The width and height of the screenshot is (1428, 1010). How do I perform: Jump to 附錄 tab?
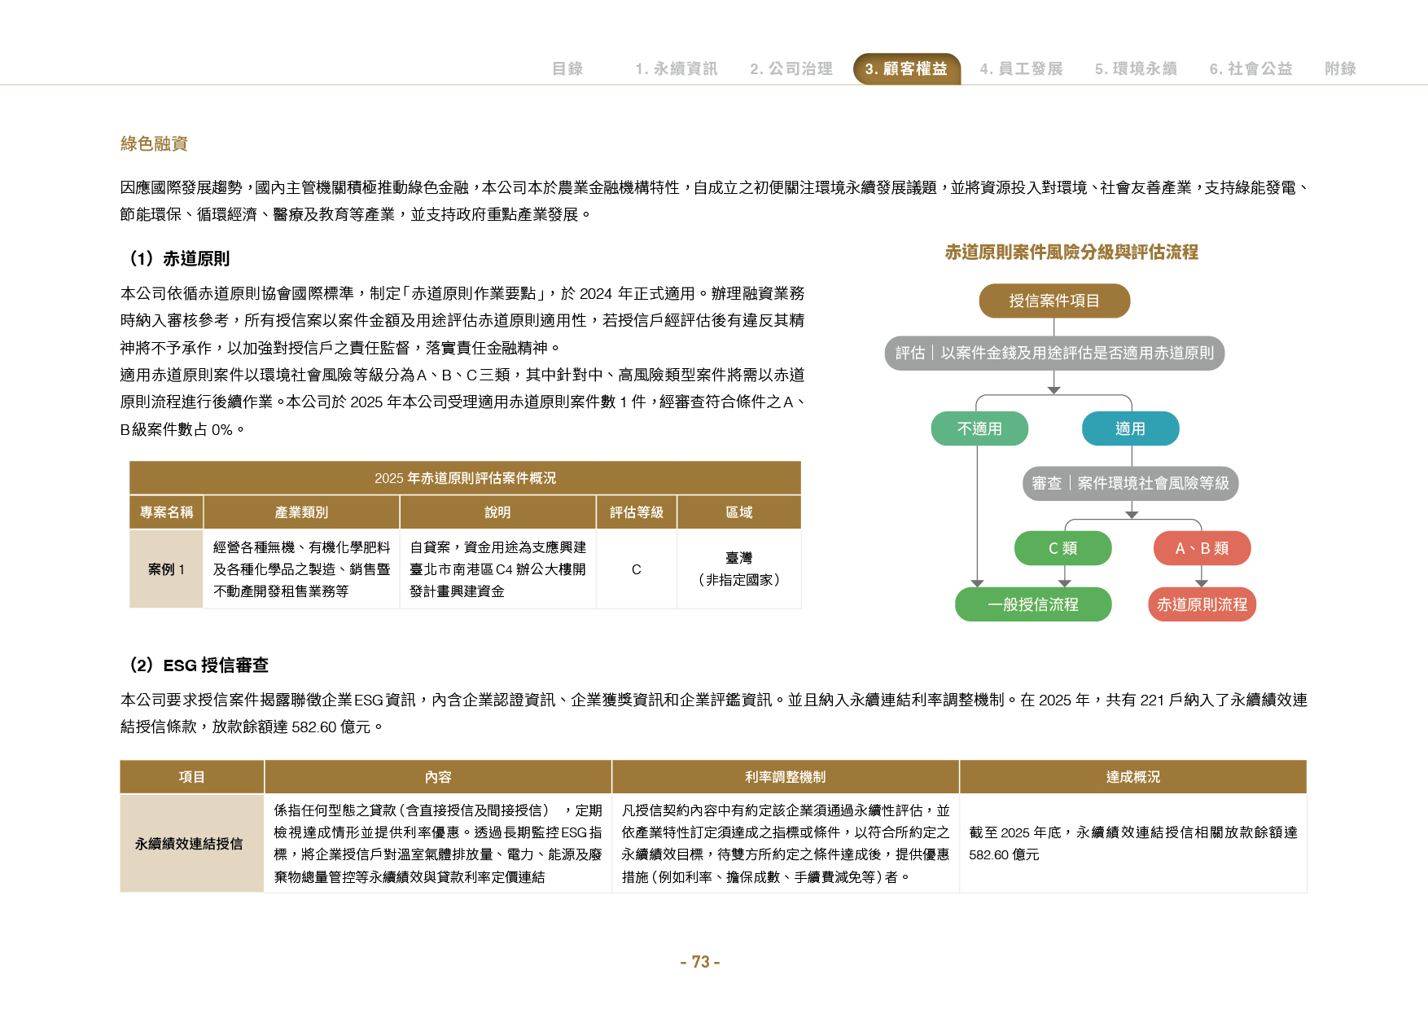pos(1340,68)
